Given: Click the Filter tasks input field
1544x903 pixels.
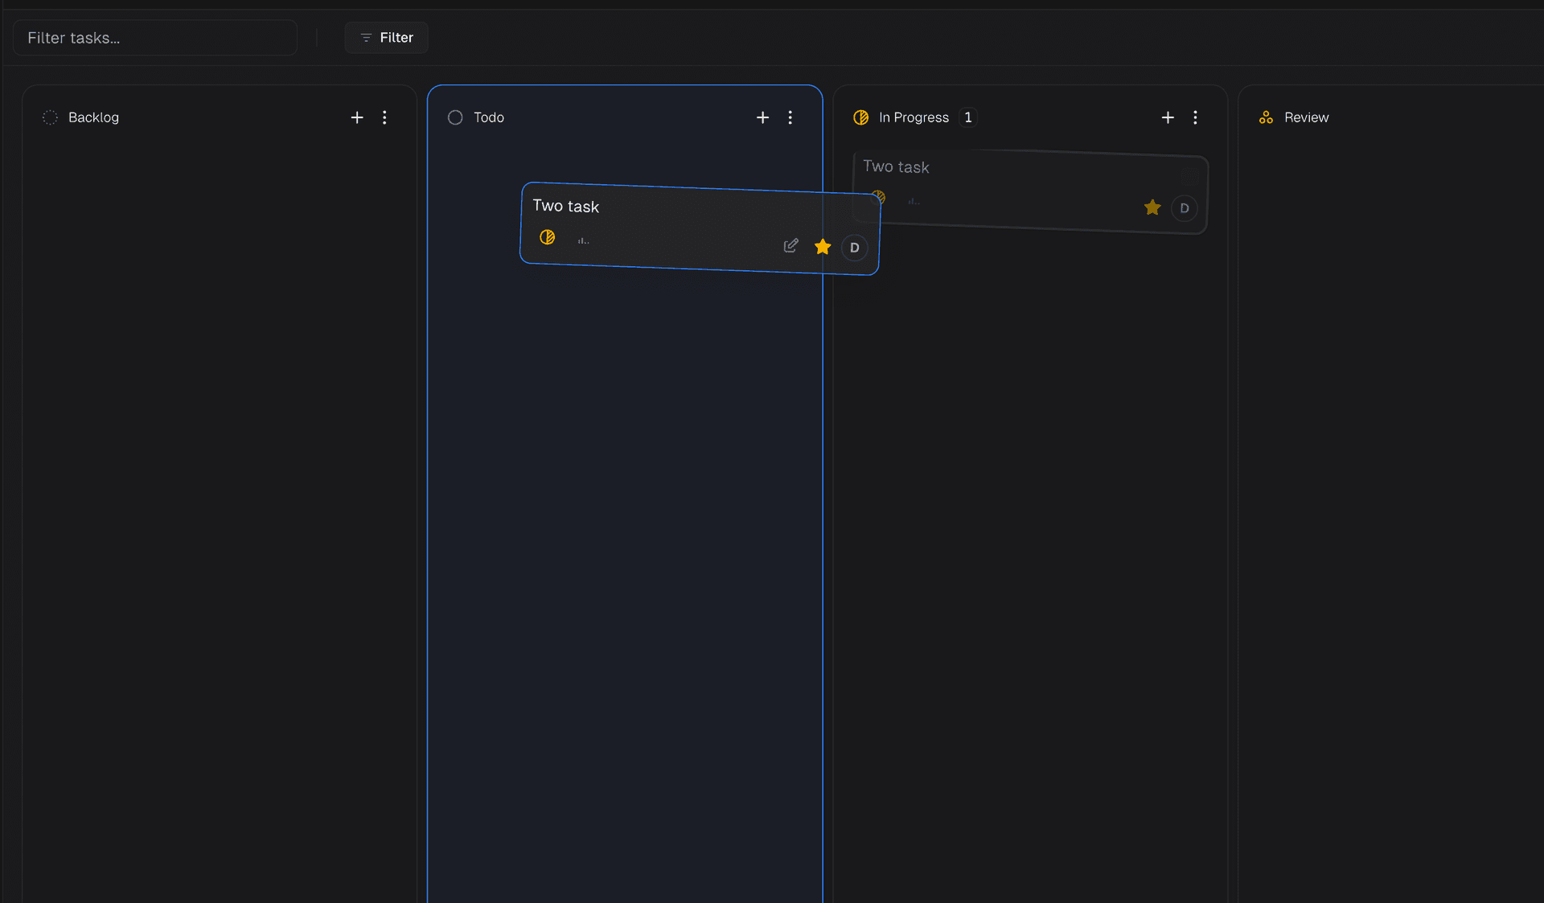Looking at the screenshot, I should click(155, 37).
